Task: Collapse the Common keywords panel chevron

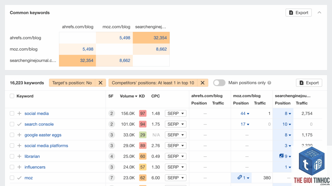Action: click(319, 13)
